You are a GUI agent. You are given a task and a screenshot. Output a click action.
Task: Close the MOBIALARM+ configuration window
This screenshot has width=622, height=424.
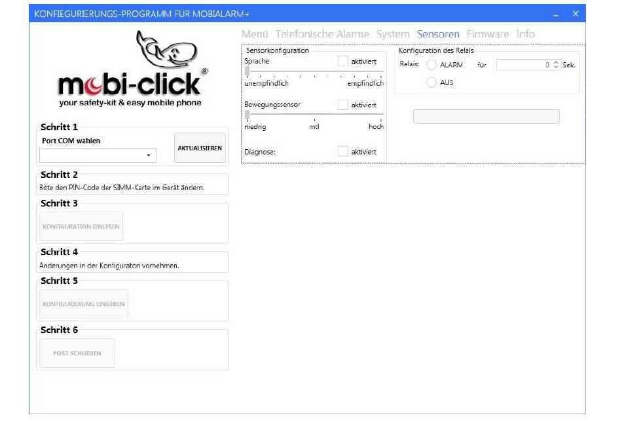click(x=576, y=14)
